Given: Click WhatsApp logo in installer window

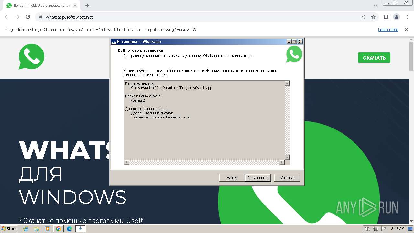Looking at the screenshot, I should coord(294,54).
